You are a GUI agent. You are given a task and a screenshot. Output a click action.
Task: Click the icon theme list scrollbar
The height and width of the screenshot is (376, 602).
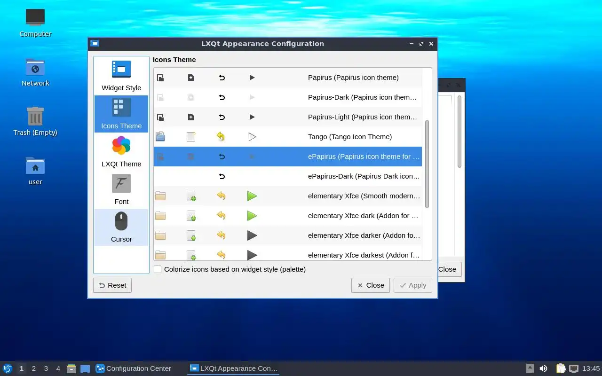(x=427, y=164)
